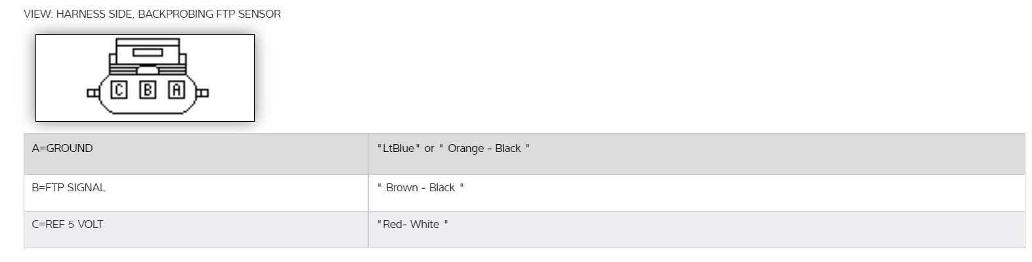Click the word "or" in the ground wire row

429,149
